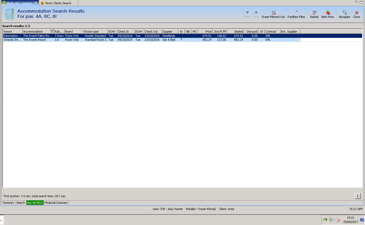Open the Search bottom tab
365x225 pixels.
pos(21,203)
